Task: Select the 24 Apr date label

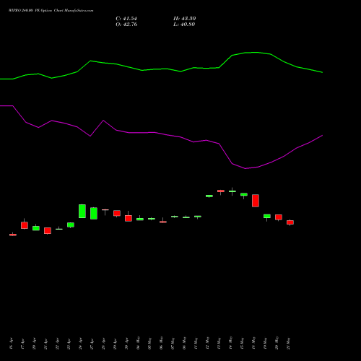Action: pos(80,344)
